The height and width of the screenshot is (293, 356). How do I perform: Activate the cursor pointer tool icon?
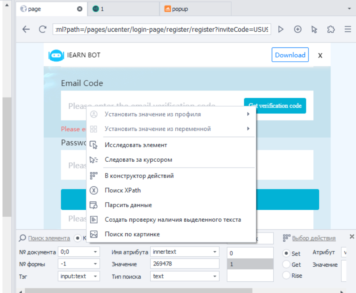click(x=314, y=29)
